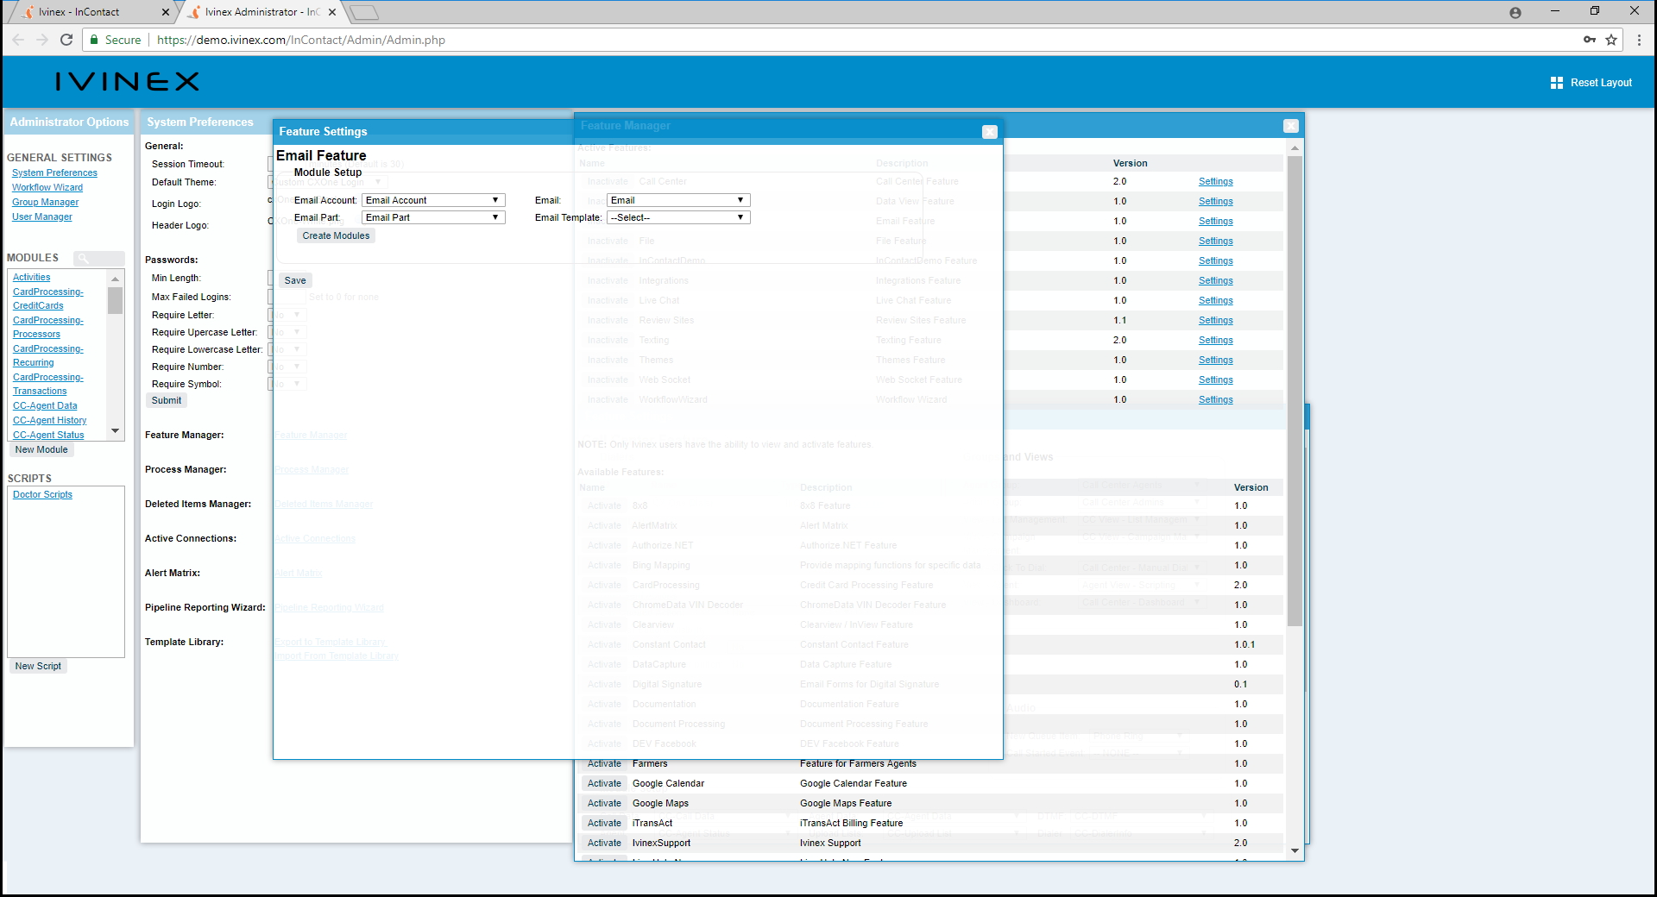Open CardProcessing-CreditCards module link
This screenshot has width=1657, height=897.
pos(48,298)
